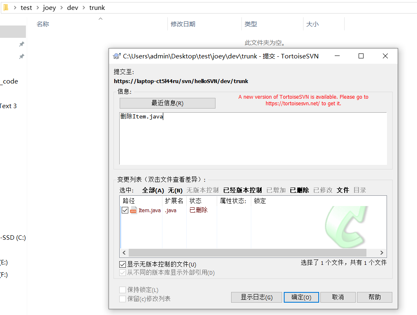Enable the 保持锁定 checkbox
Viewport: 417px width, 315px height.
122,290
